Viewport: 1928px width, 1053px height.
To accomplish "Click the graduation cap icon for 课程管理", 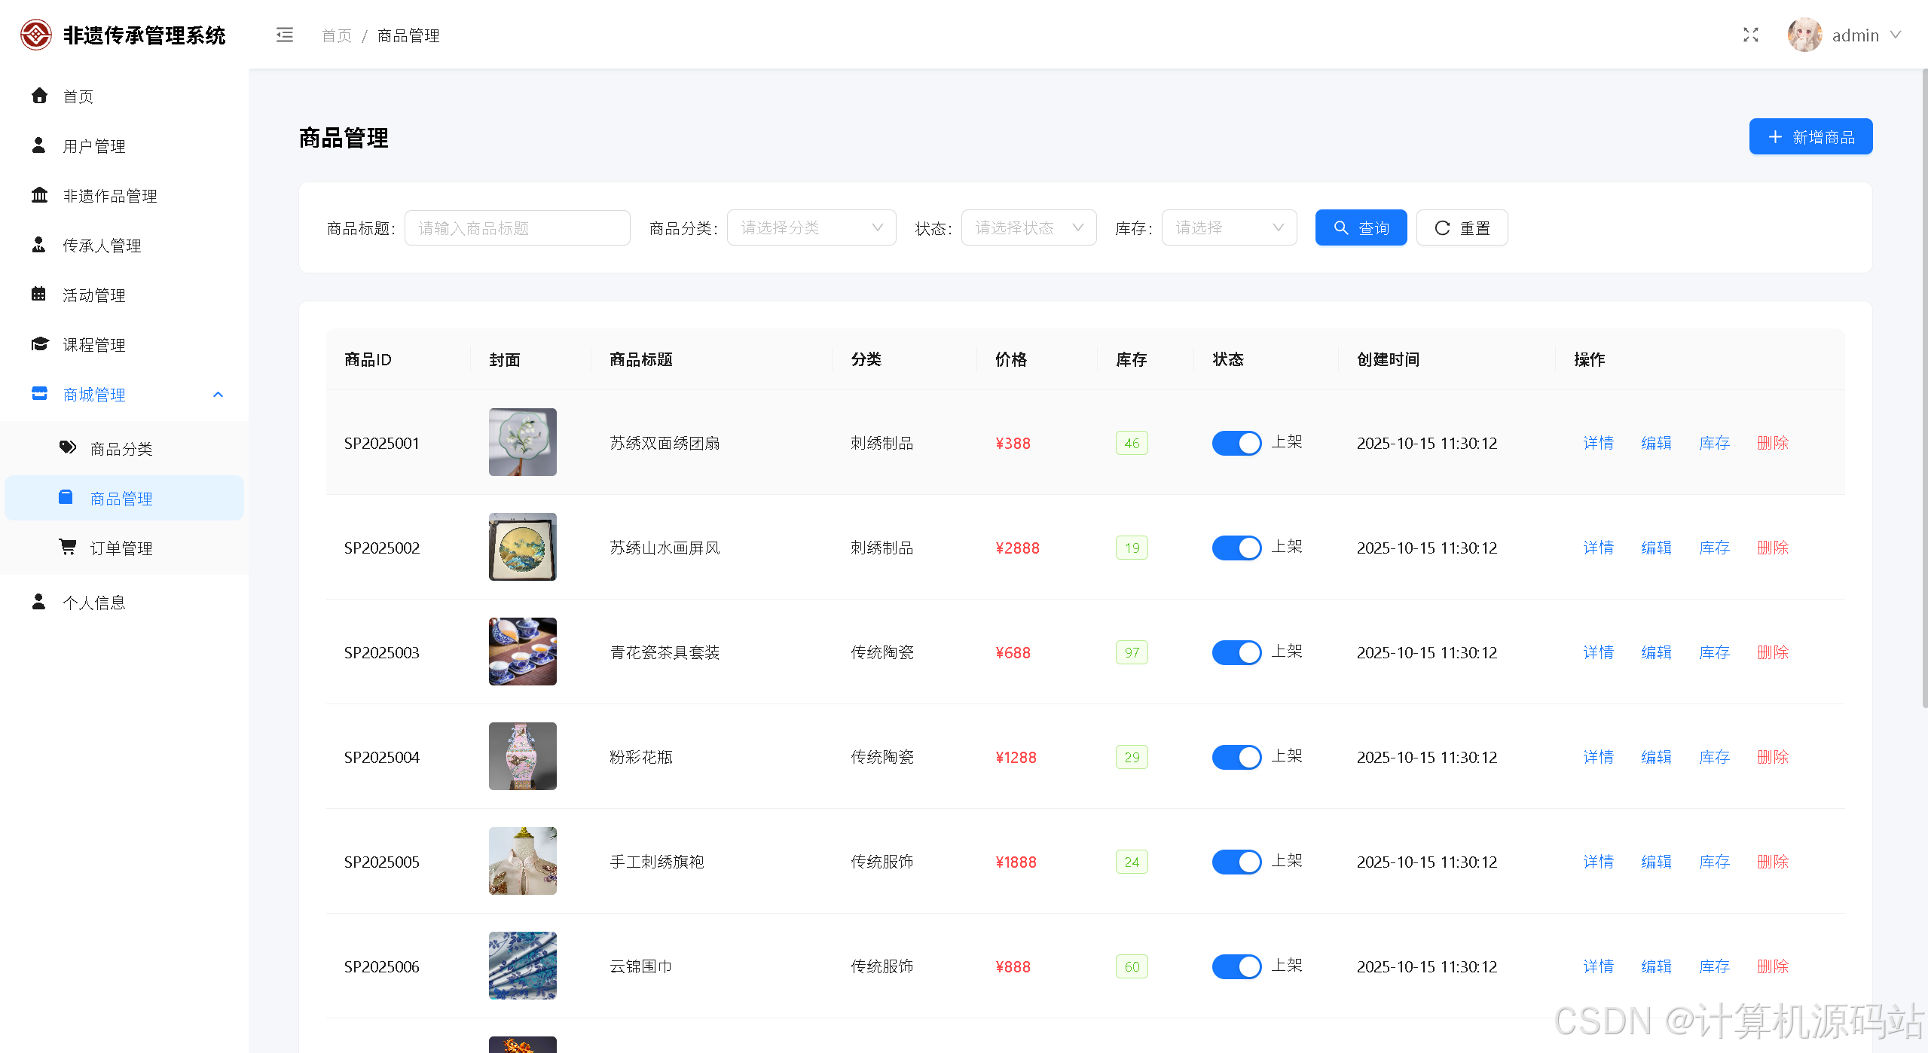I will (39, 344).
